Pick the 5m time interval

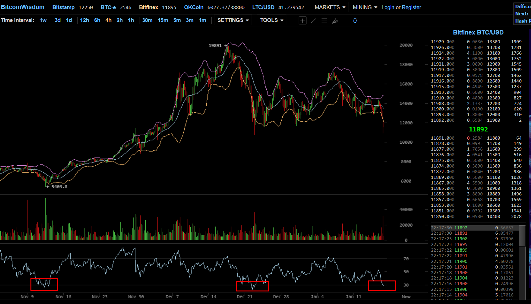177,20
